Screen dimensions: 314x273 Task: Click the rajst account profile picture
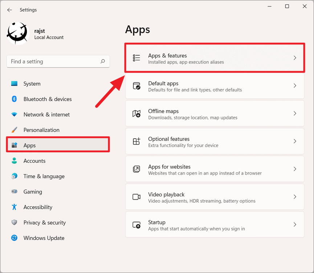click(x=18, y=33)
